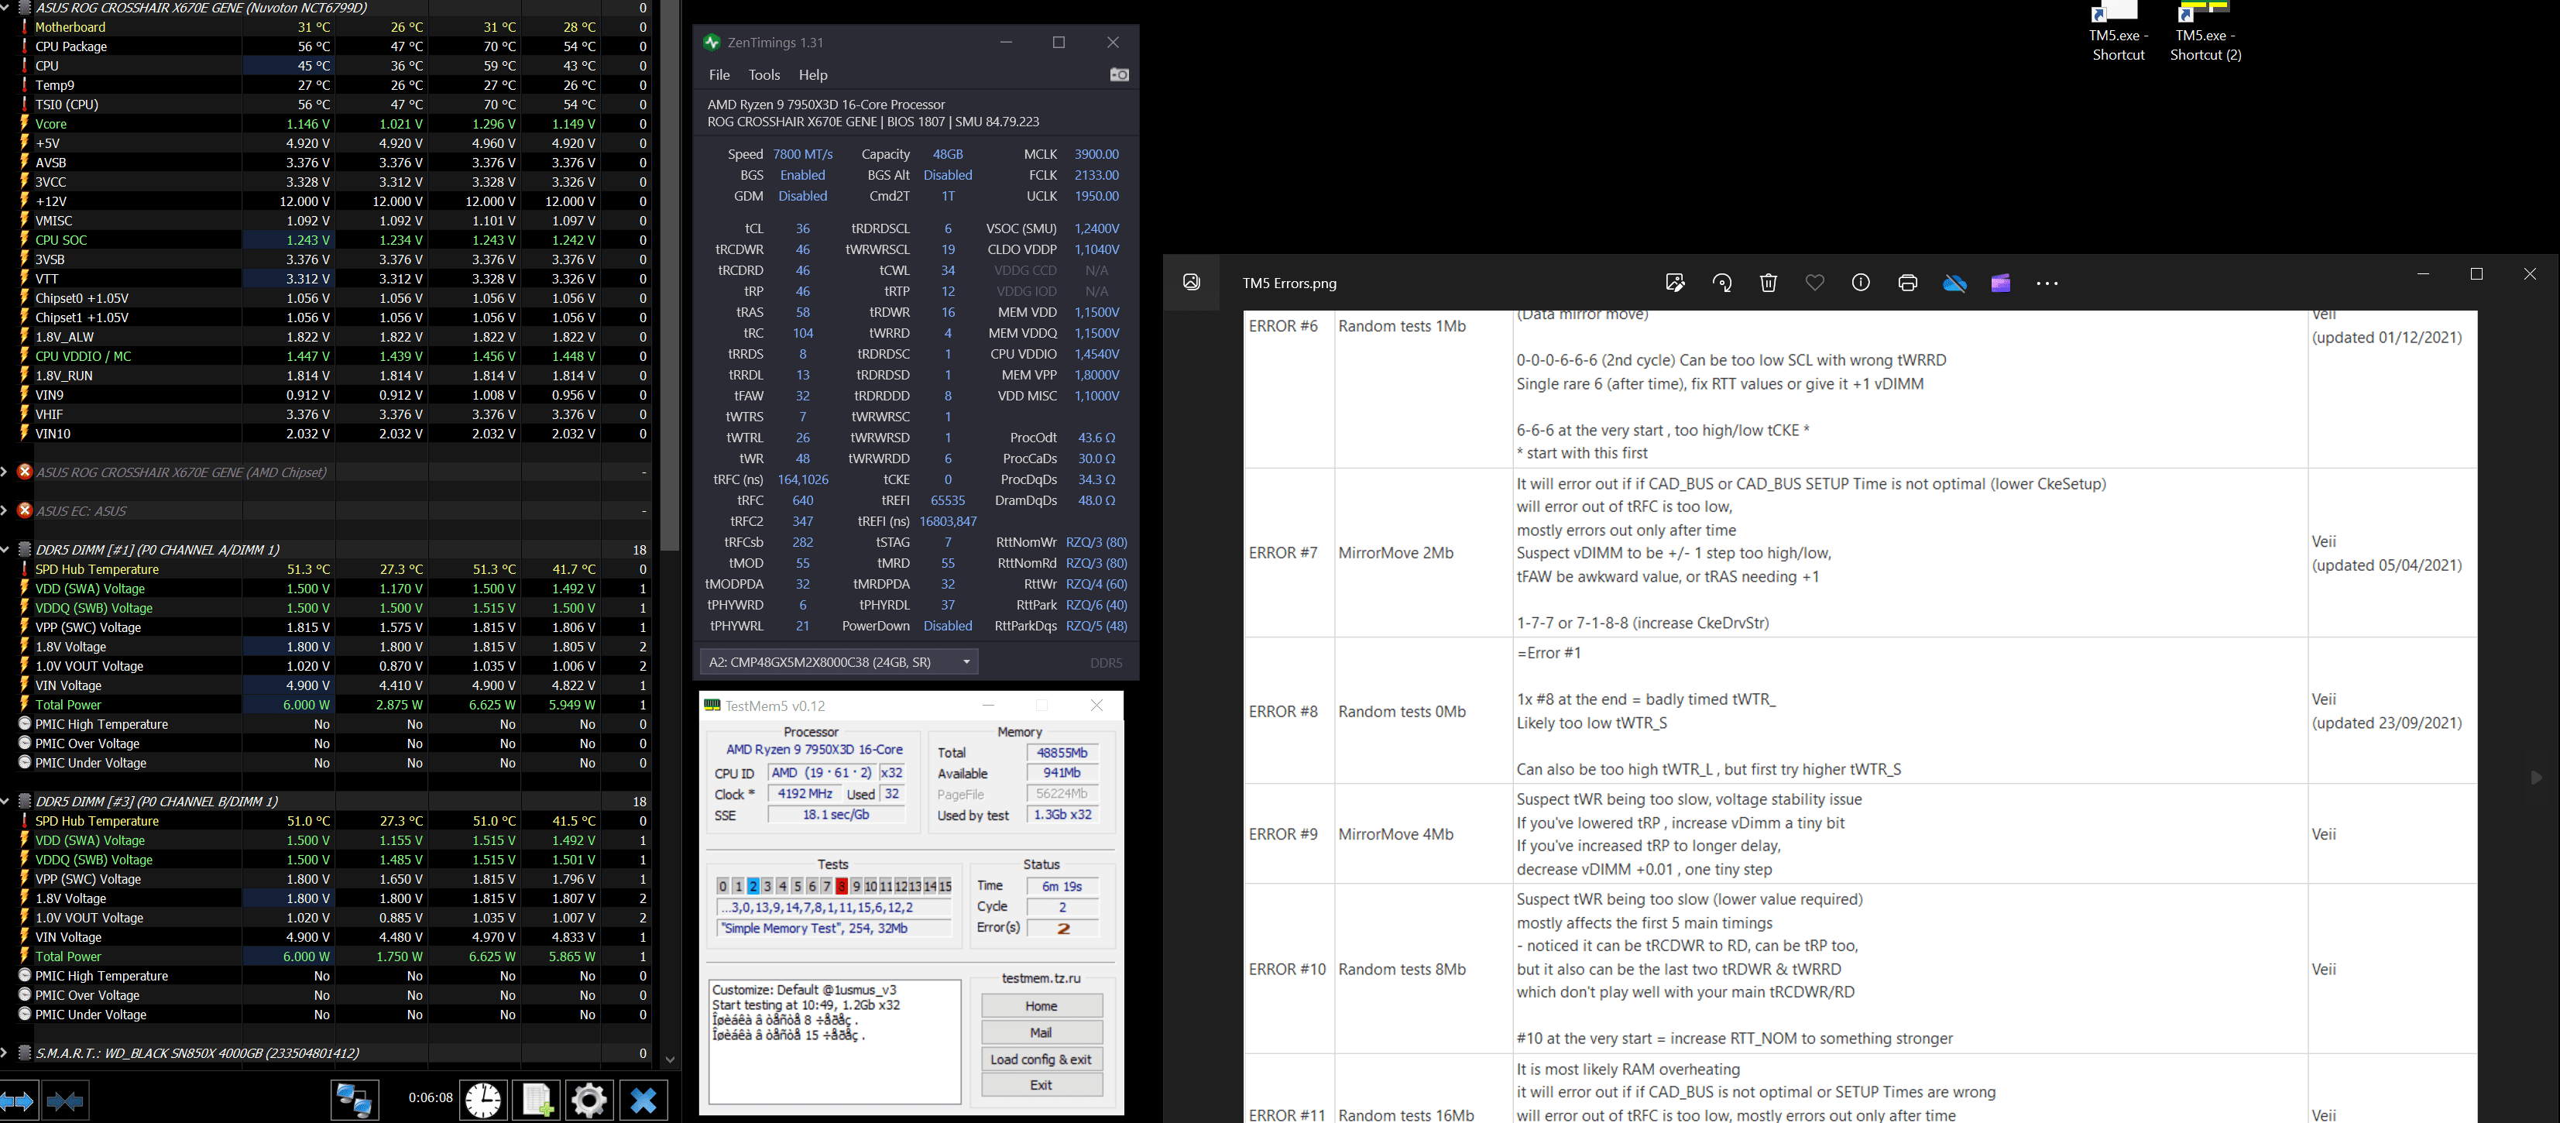
Task: Rotate the image in Photos
Action: [x=1721, y=282]
